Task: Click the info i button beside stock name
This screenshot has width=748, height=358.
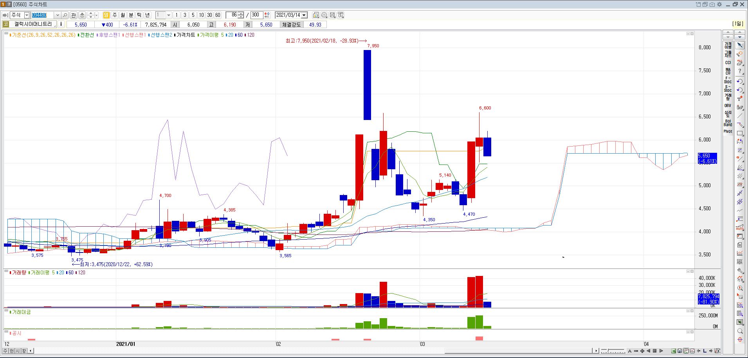Action: point(61,24)
